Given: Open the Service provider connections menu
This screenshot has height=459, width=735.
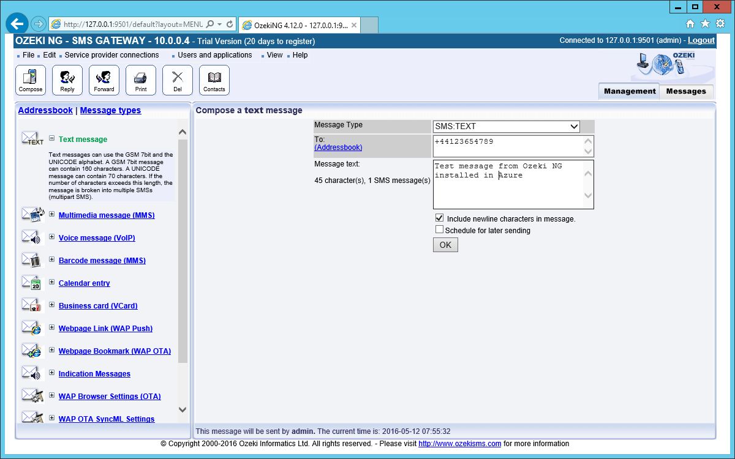Looking at the screenshot, I should pyautogui.click(x=111, y=55).
